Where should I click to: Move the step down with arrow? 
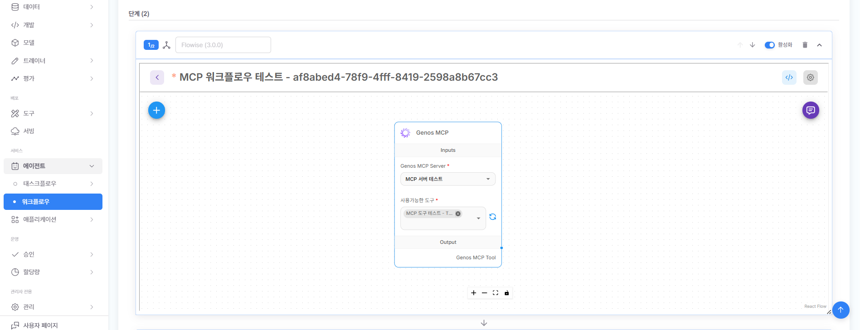click(752, 45)
